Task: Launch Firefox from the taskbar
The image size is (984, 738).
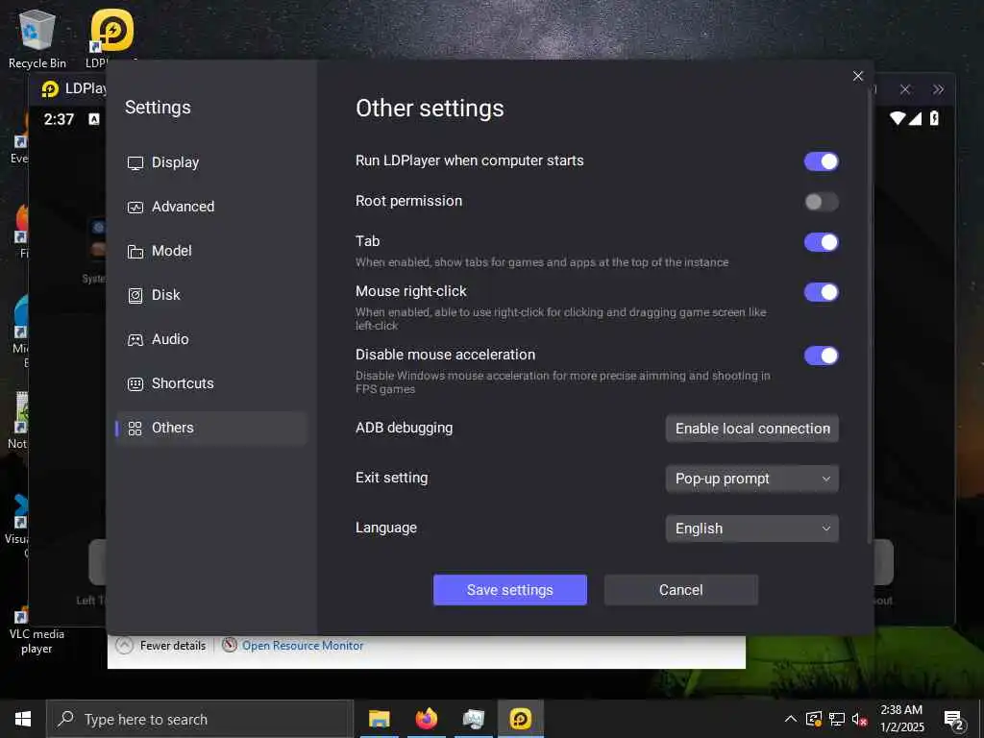Action: tap(426, 719)
